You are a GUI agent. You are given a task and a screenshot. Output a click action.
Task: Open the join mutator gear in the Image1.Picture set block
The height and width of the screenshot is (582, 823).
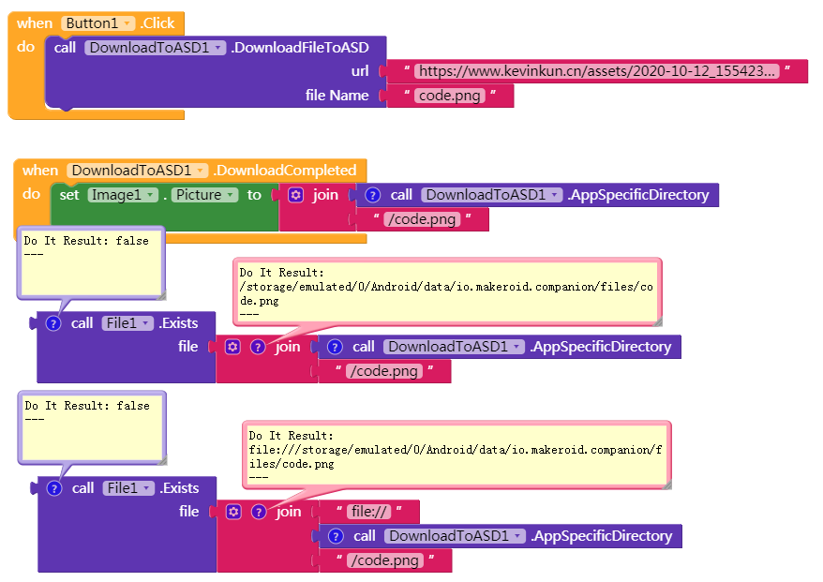(x=296, y=195)
